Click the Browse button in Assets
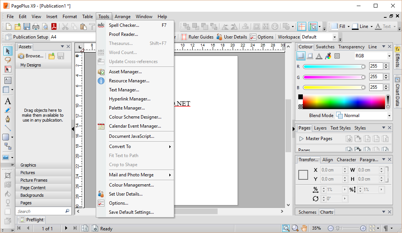402x233 pixels. click(x=31, y=56)
